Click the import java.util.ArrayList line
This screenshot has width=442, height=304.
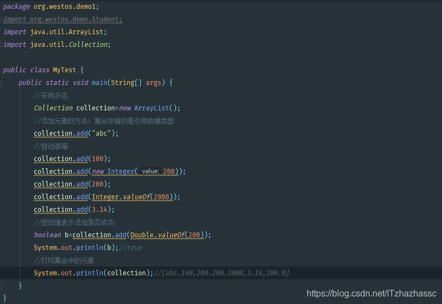[55, 32]
